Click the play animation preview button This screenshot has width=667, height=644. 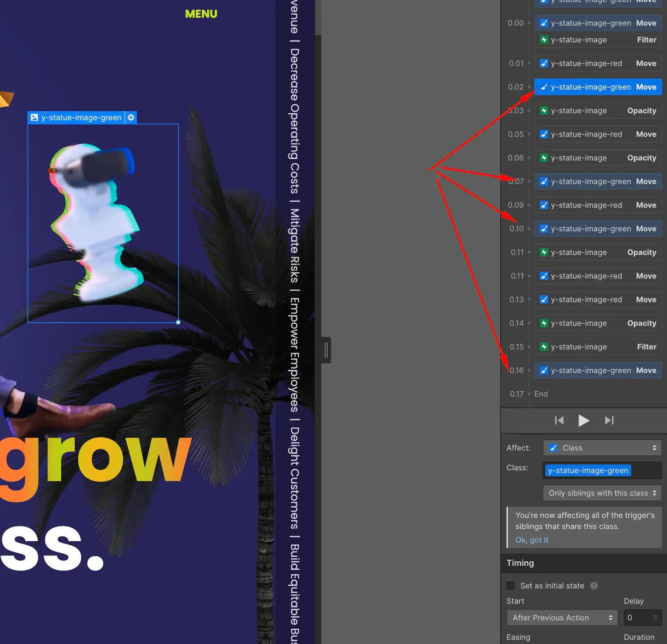(x=583, y=420)
